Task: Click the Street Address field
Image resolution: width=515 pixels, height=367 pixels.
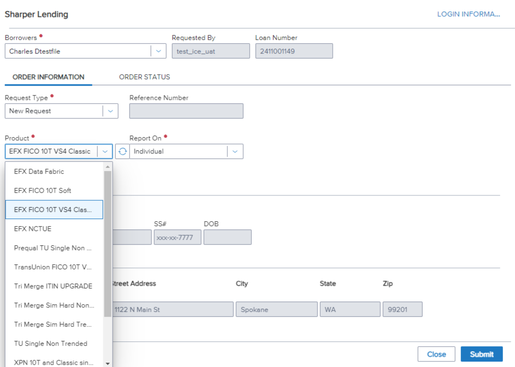Action: tap(173, 310)
